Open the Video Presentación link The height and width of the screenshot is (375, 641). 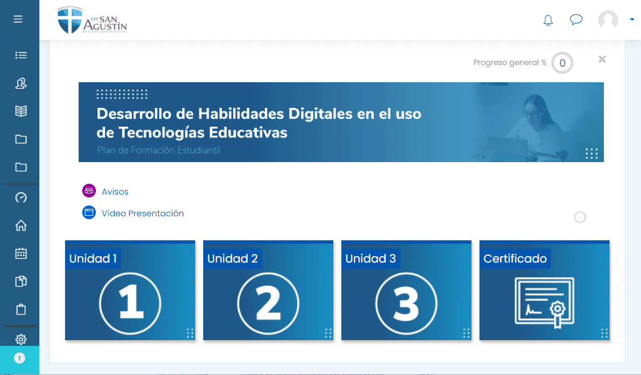point(143,213)
